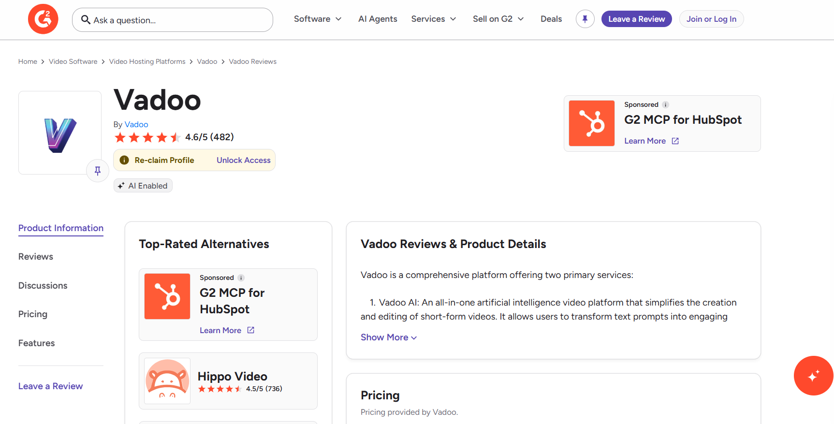This screenshot has height=424, width=834.
Task: Focus the Ask a question search field
Action: coord(173,20)
